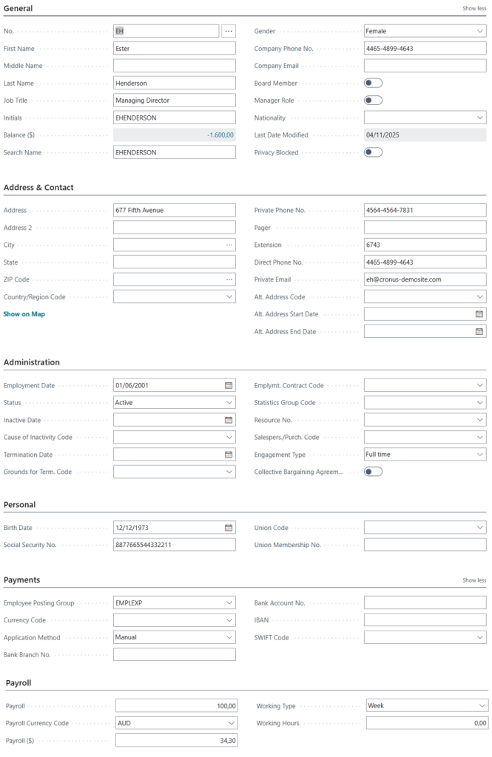
Task: Open Alt. Address Start Date calendar
Action: point(479,314)
